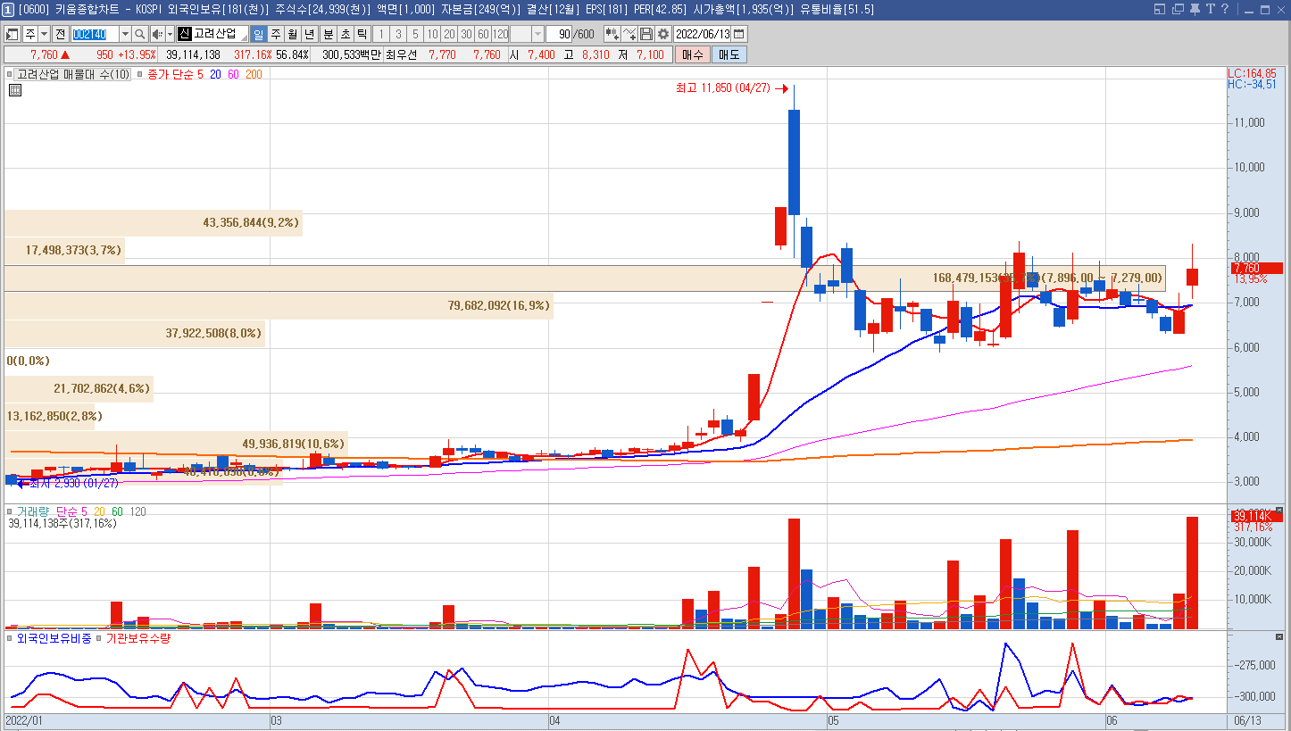
Task: Click the candle count field showing 90
Action: [x=560, y=34]
